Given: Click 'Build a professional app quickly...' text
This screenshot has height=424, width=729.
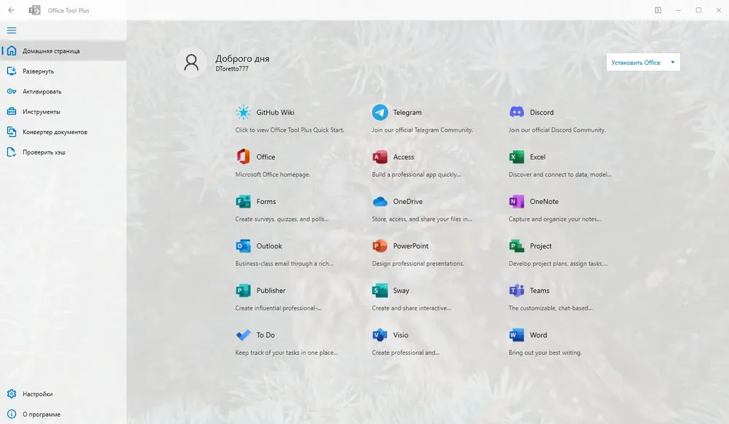Looking at the screenshot, I should click(x=416, y=175).
